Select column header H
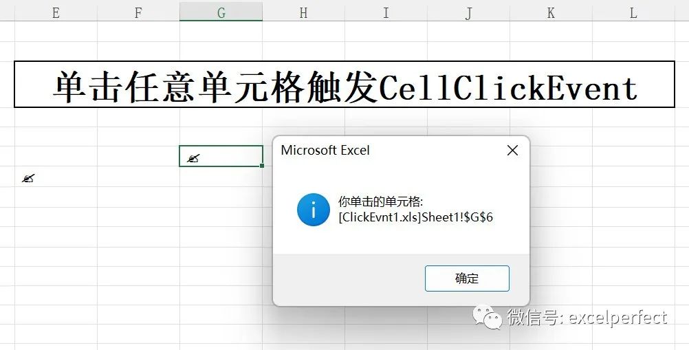 [x=303, y=13]
